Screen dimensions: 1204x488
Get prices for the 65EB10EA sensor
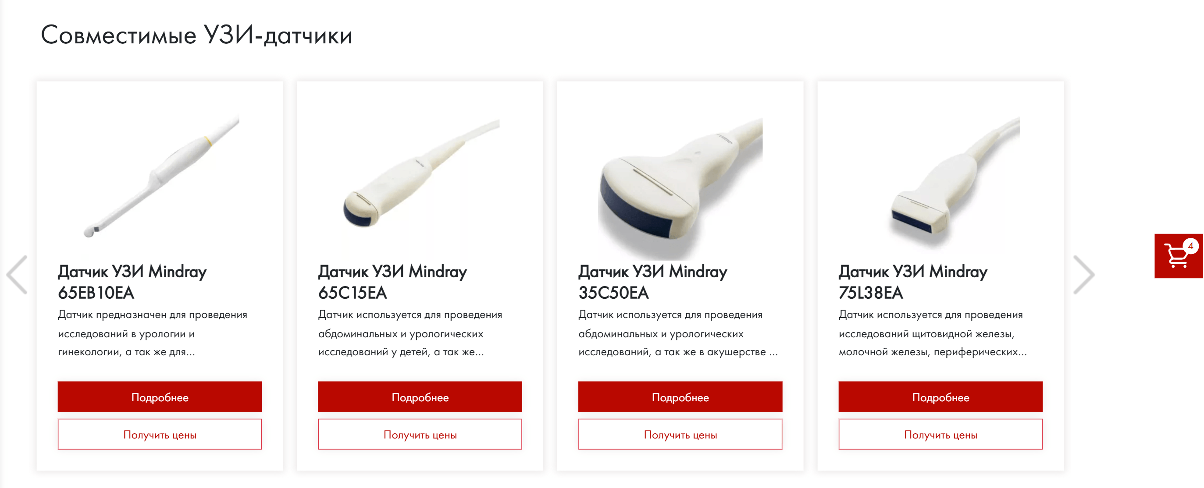(160, 434)
